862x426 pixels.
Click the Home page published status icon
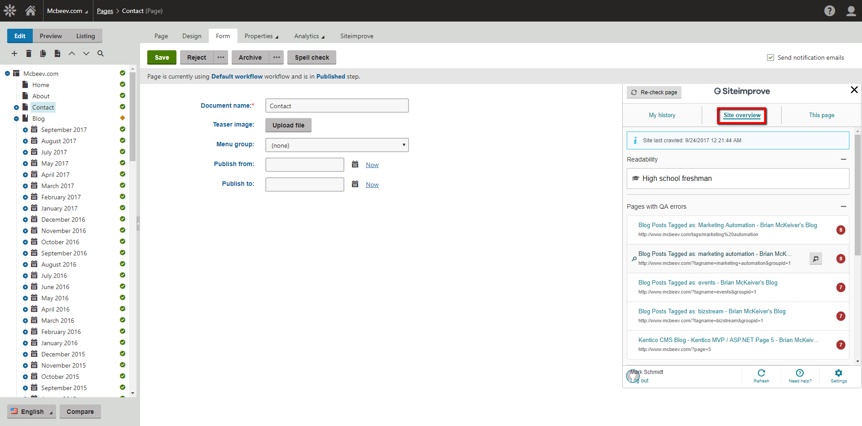pyautogui.click(x=123, y=84)
